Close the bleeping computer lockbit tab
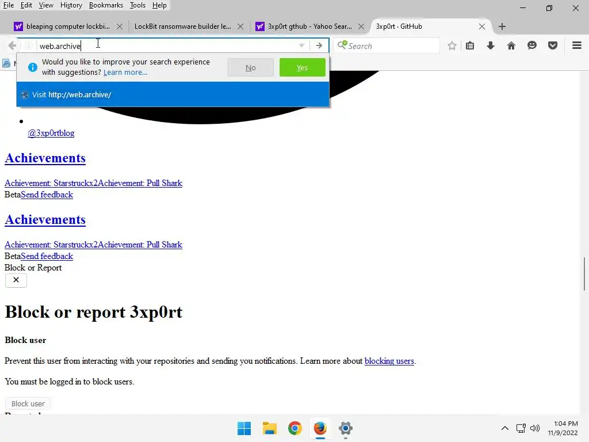This screenshot has height=442, width=589. (x=120, y=26)
